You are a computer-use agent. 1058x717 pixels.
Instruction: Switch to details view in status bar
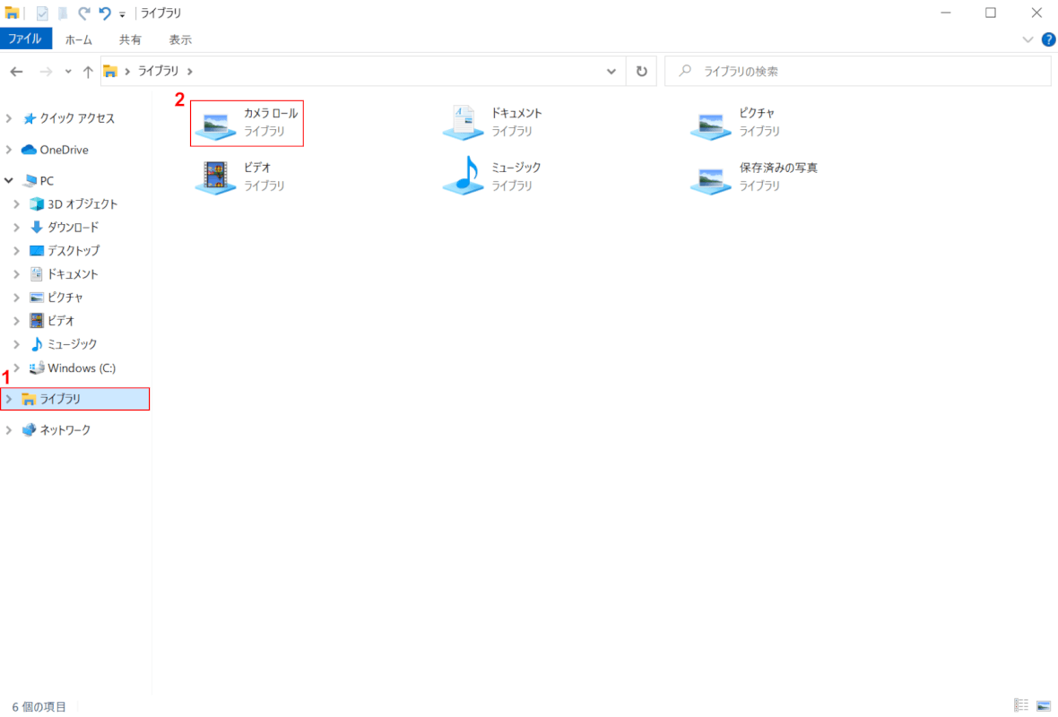(x=1021, y=705)
